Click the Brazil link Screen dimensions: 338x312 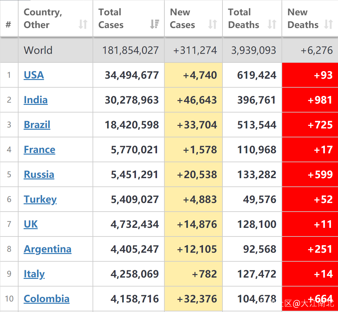[37, 125]
